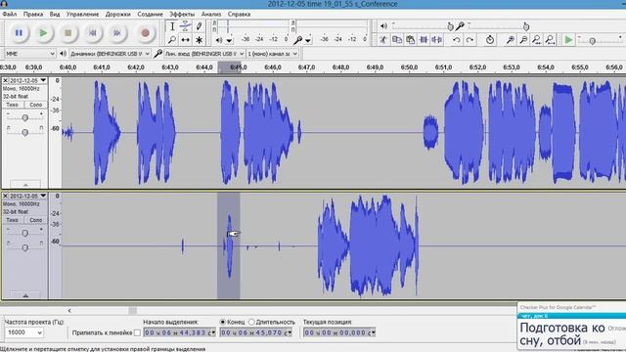The height and width of the screenshot is (352, 626).
Task: Select the Конец radio button
Action: 223,322
